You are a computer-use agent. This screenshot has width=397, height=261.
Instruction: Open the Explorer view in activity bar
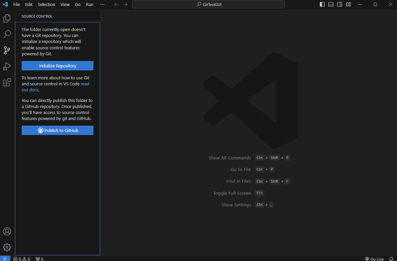7,18
